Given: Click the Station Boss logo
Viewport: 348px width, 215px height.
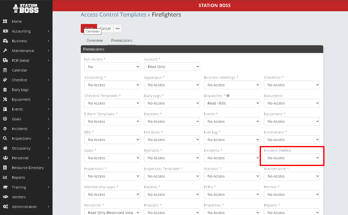Looking at the screenshot, I should (26, 8).
